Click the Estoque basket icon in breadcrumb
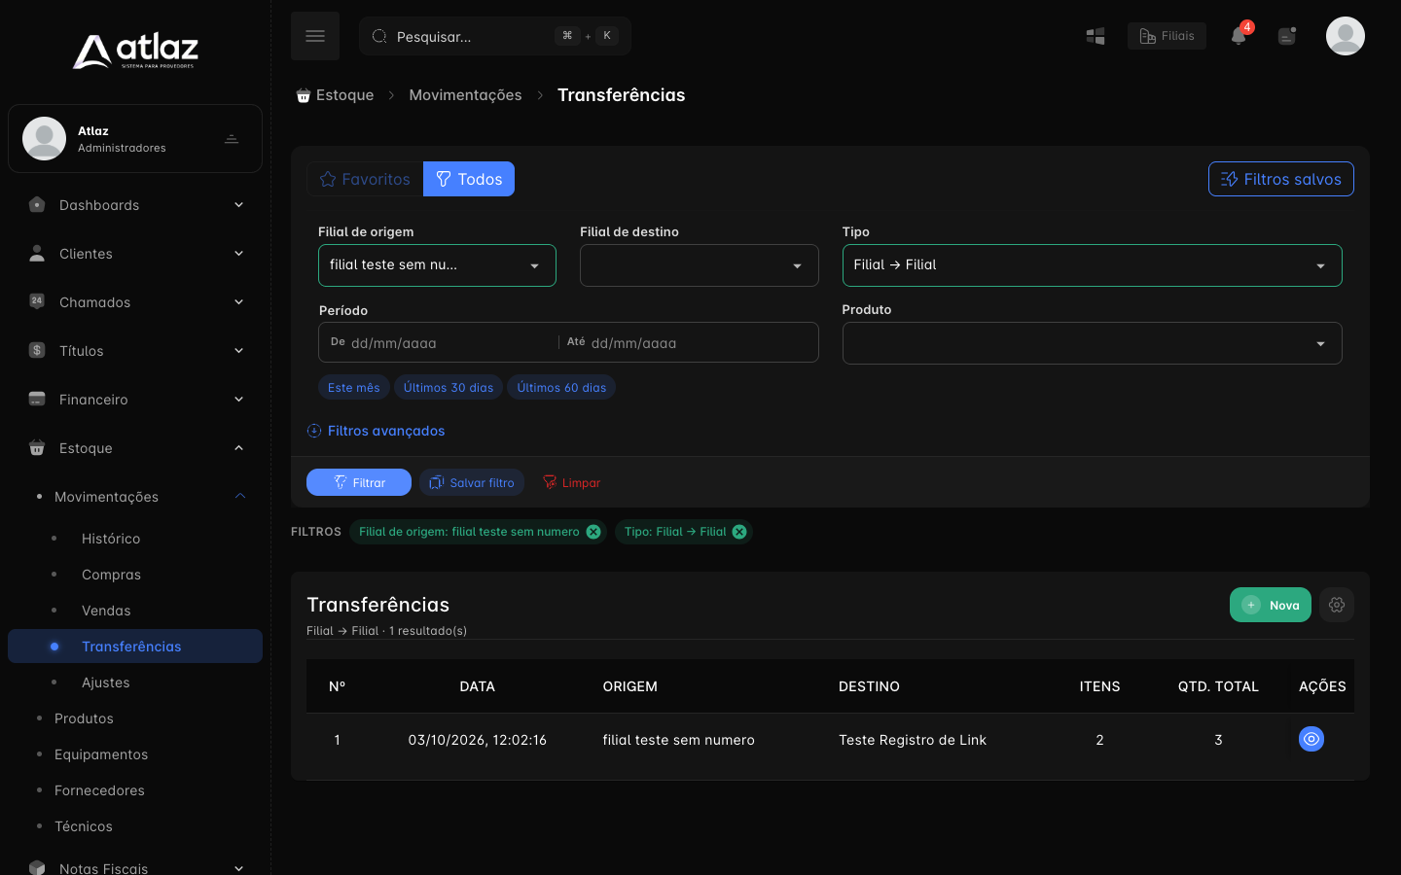Screen dimensions: 1401x875 [304, 95]
